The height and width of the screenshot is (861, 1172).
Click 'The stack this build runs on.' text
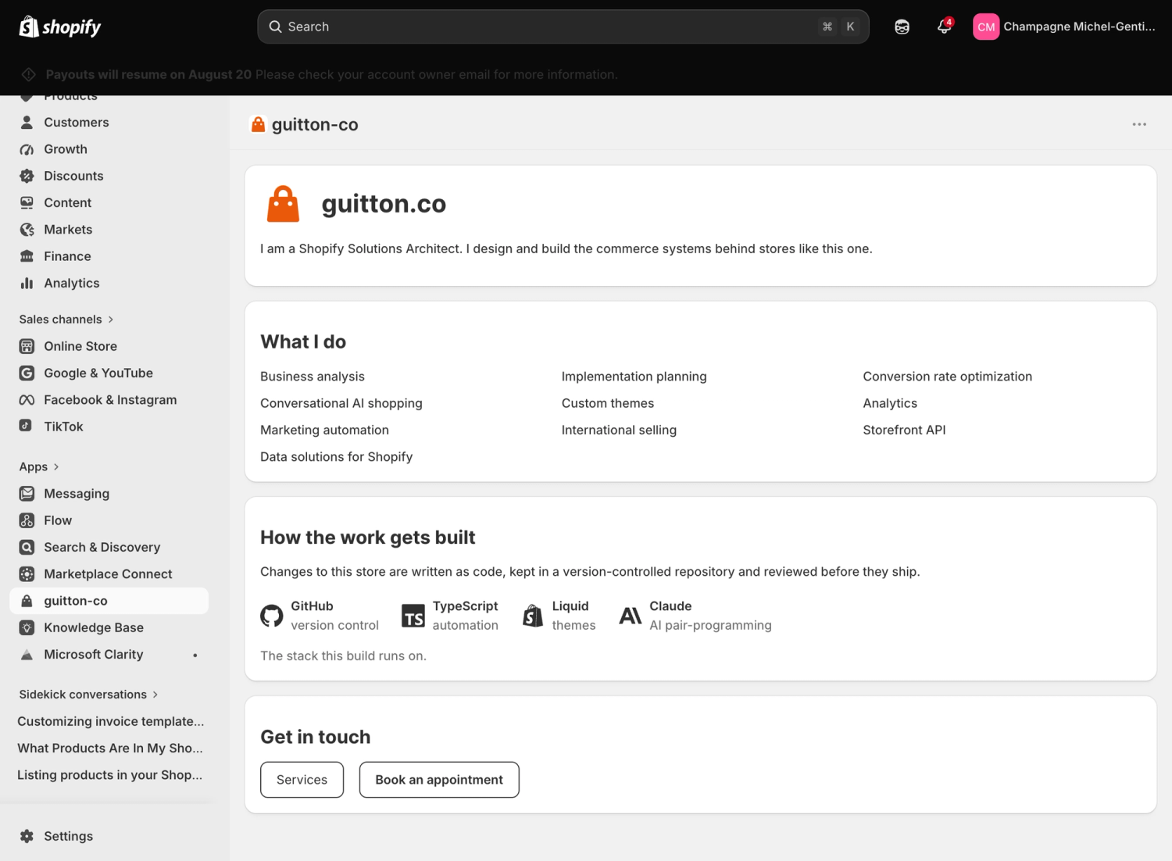[343, 656]
